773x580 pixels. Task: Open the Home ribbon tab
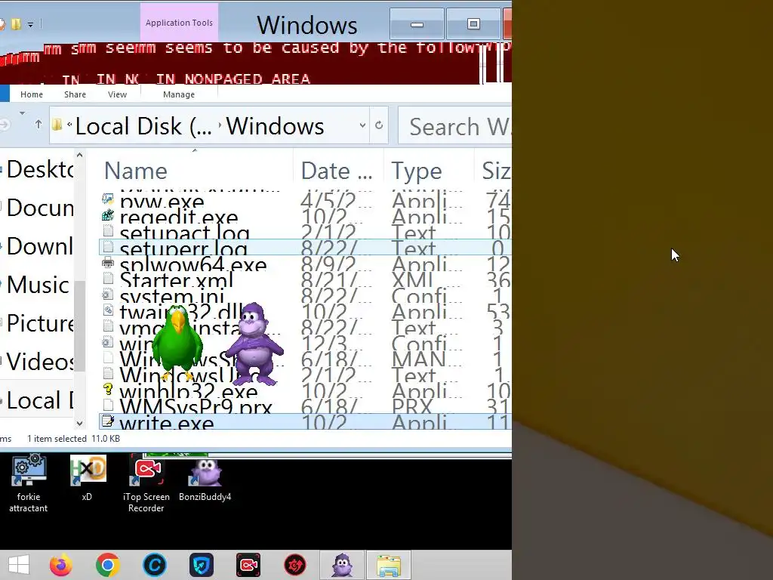click(x=32, y=94)
